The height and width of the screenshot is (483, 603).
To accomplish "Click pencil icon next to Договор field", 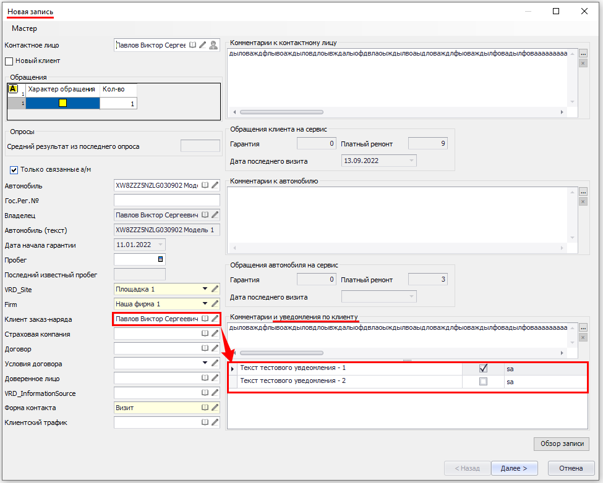I will click(x=215, y=349).
